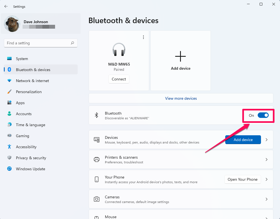The height and width of the screenshot is (219, 280).
Task: Expand the Devices row chevron
Action: click(x=267, y=140)
